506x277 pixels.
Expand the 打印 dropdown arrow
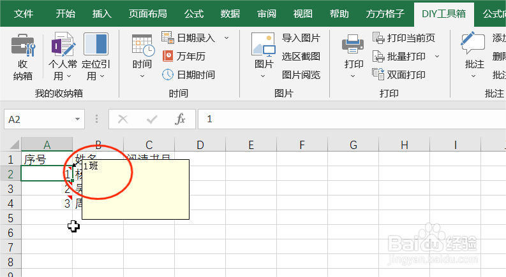point(353,76)
